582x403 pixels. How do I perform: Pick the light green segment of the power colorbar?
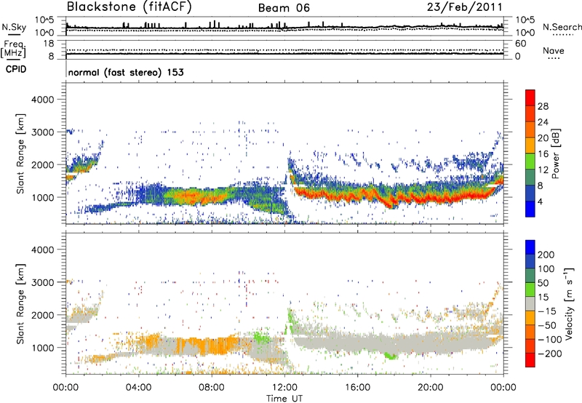530,161
